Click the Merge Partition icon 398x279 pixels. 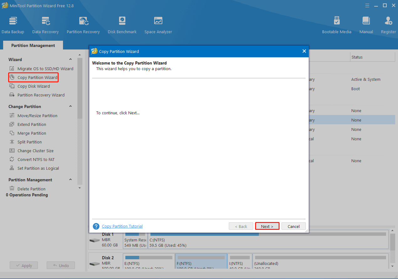[x=12, y=133]
